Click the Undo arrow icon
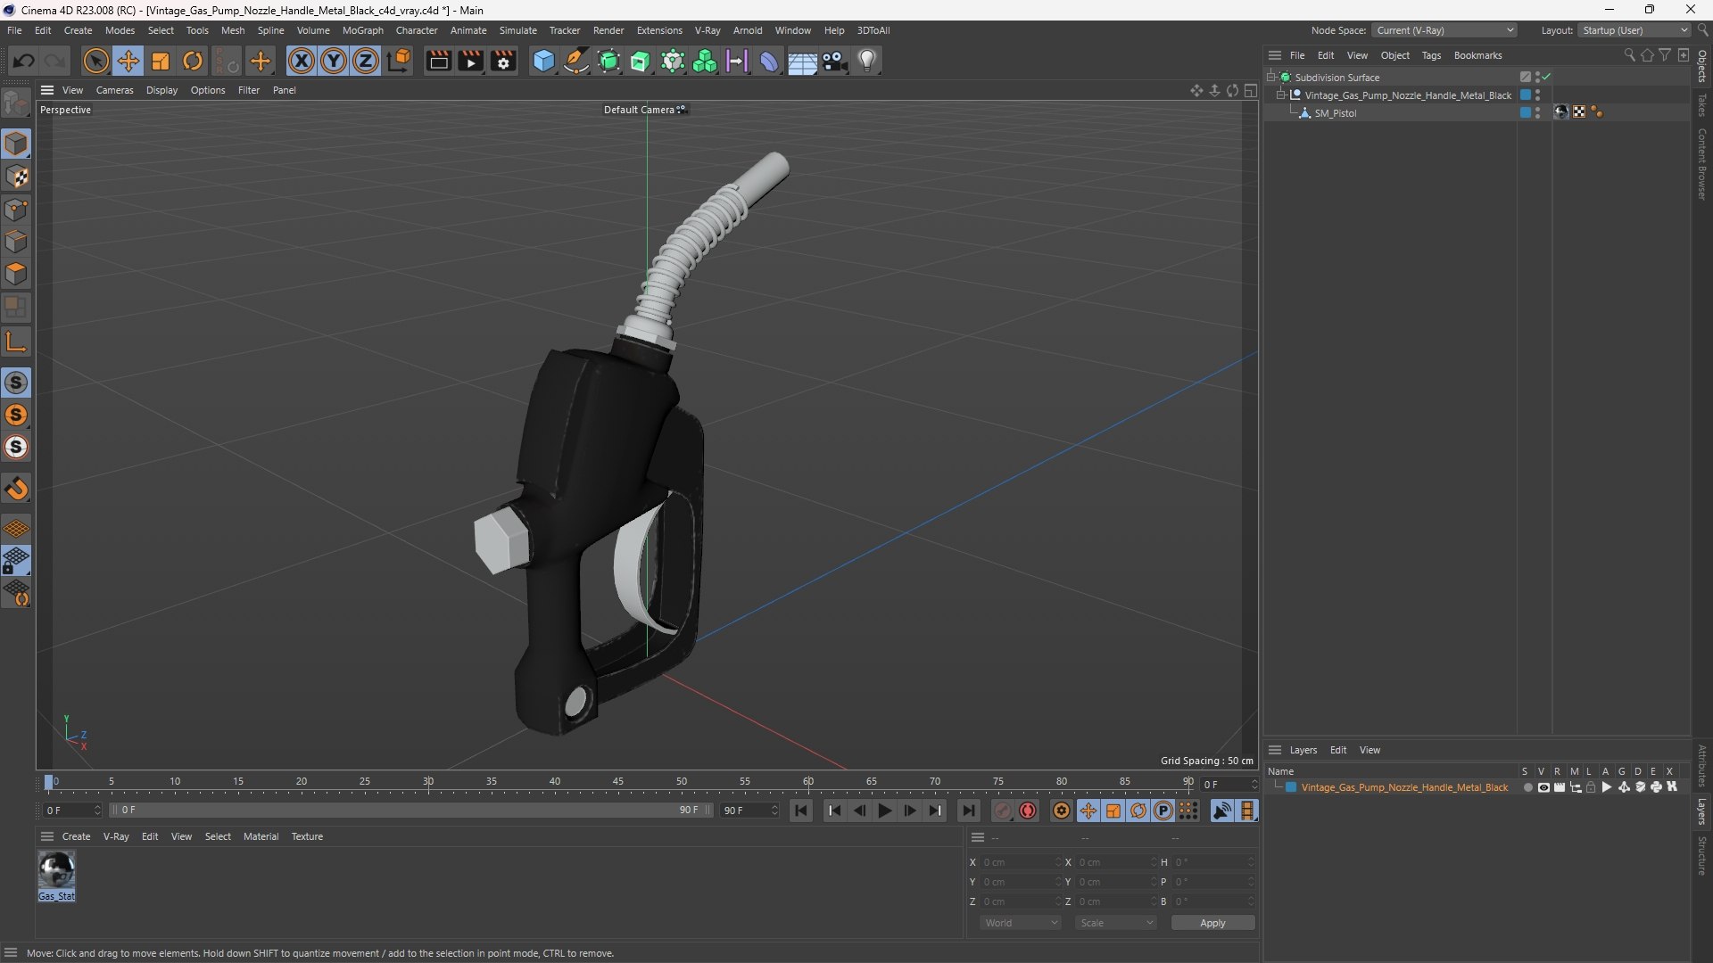 tap(24, 61)
